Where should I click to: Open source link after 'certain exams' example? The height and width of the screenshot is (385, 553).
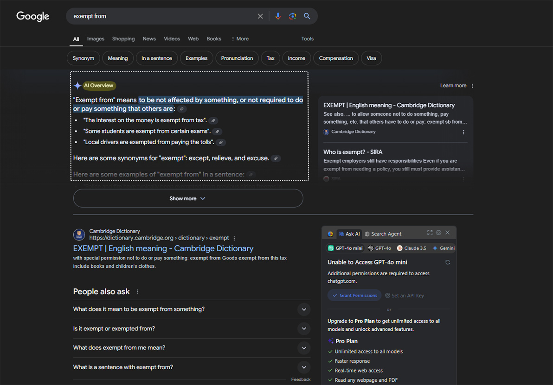coord(217,132)
